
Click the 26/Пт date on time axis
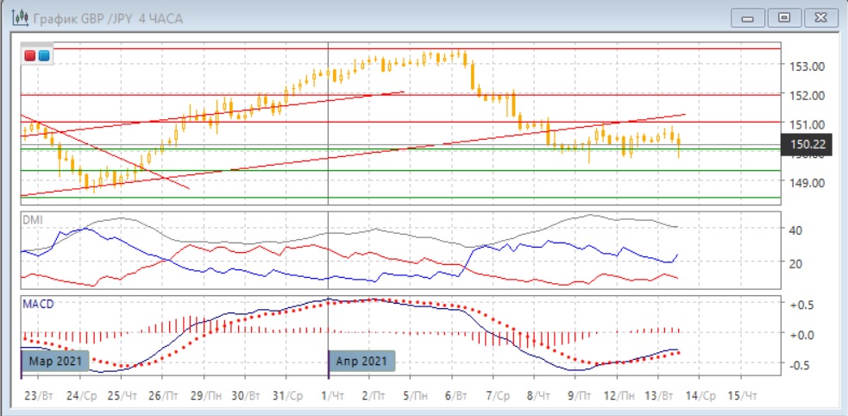coord(161,394)
